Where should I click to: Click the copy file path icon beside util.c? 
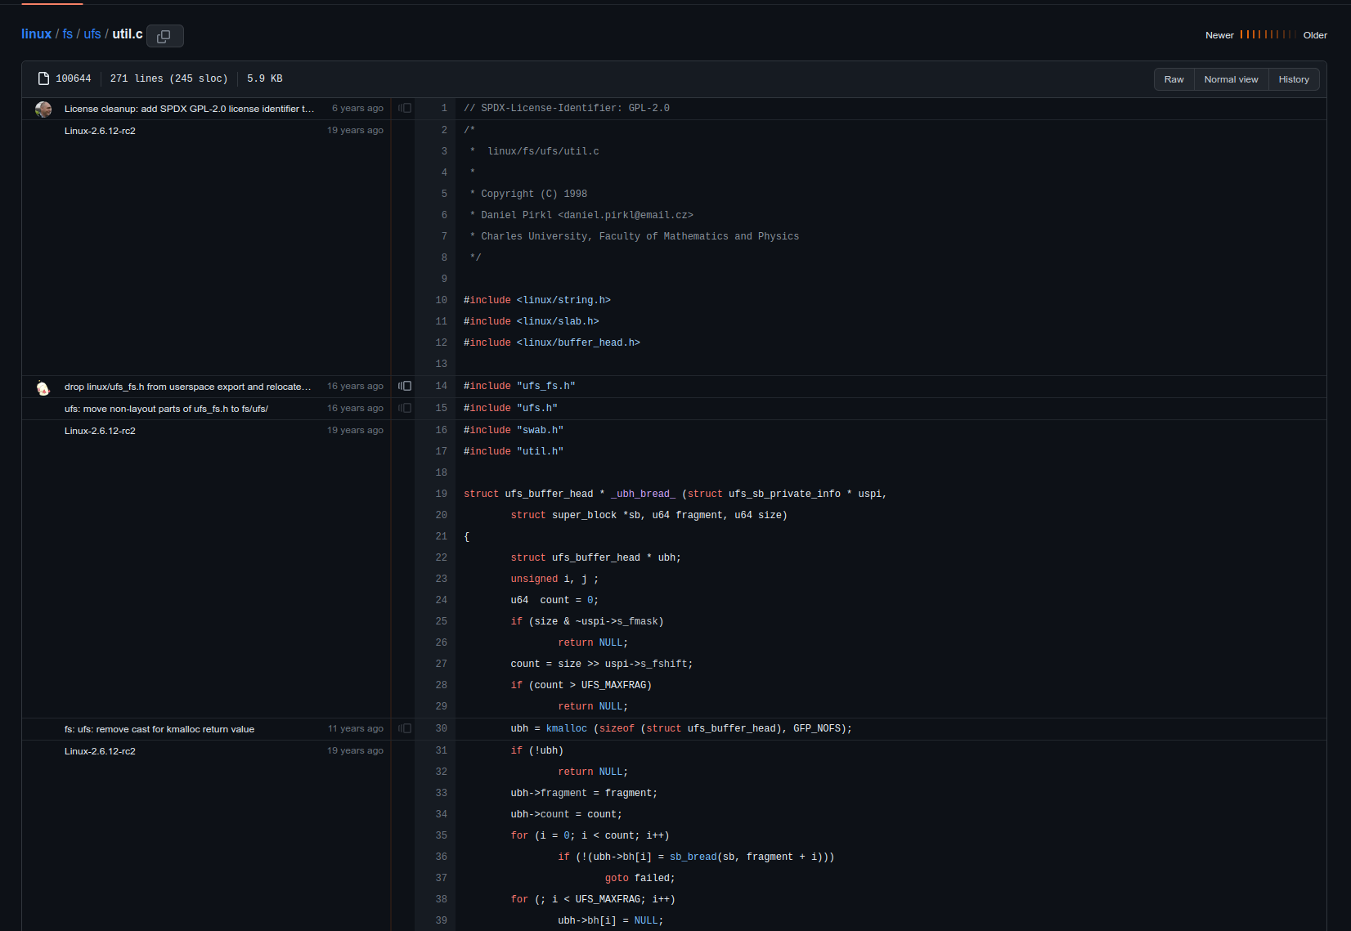tap(164, 35)
